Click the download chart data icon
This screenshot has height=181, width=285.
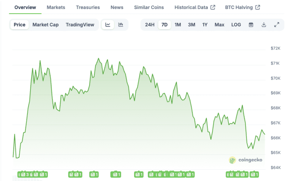264,25
